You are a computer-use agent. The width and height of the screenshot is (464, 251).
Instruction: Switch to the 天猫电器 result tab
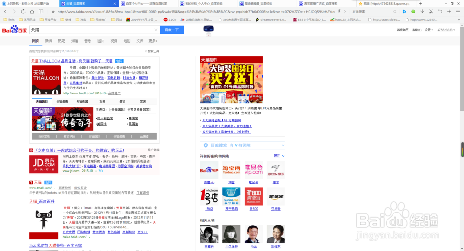82,101
